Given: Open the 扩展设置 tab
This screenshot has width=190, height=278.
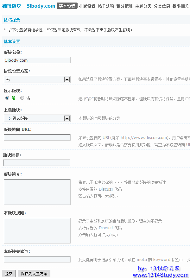Looking at the screenshot, I should click(87, 6).
